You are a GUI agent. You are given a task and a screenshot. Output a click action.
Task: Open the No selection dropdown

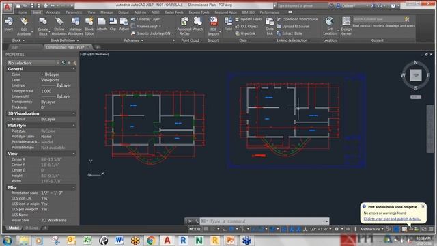pyautogui.click(x=33, y=63)
